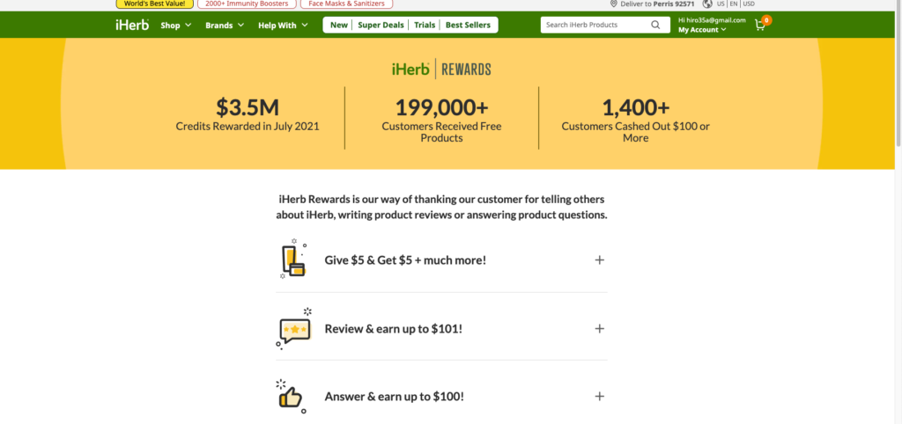Click the iHerb logo in header
The height and width of the screenshot is (424, 902).
(132, 25)
